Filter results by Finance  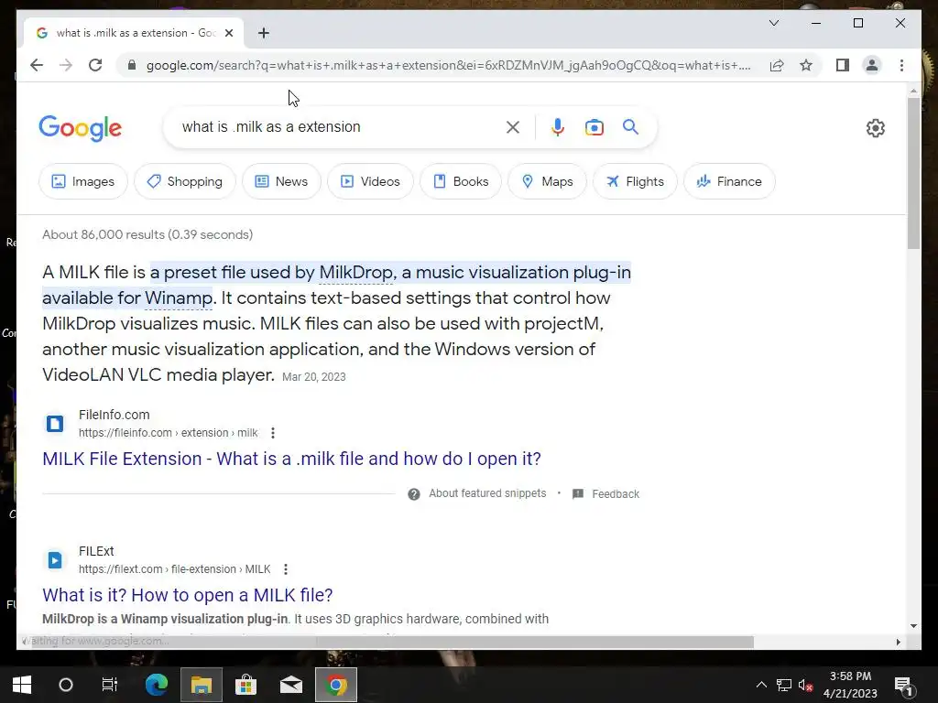coord(729,181)
